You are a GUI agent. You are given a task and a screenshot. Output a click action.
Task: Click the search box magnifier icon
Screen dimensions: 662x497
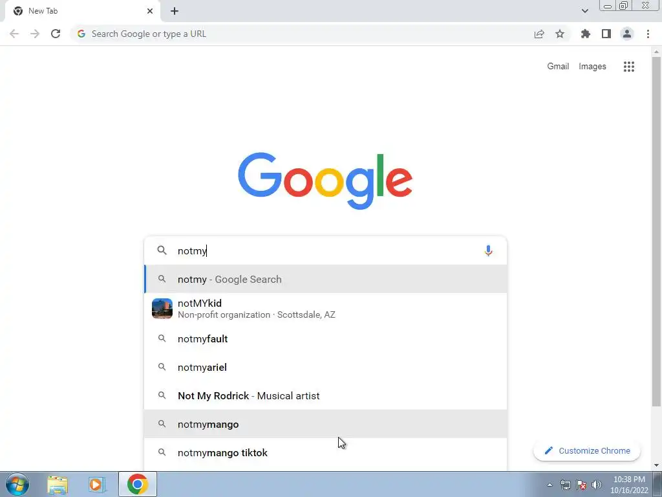pyautogui.click(x=162, y=250)
